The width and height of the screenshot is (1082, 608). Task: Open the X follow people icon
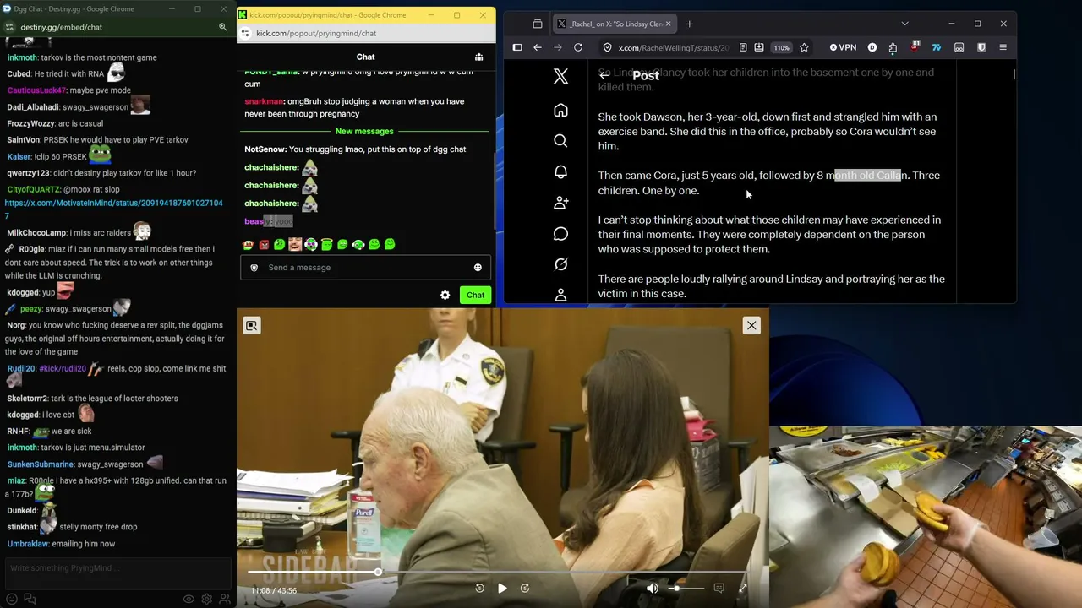560,203
